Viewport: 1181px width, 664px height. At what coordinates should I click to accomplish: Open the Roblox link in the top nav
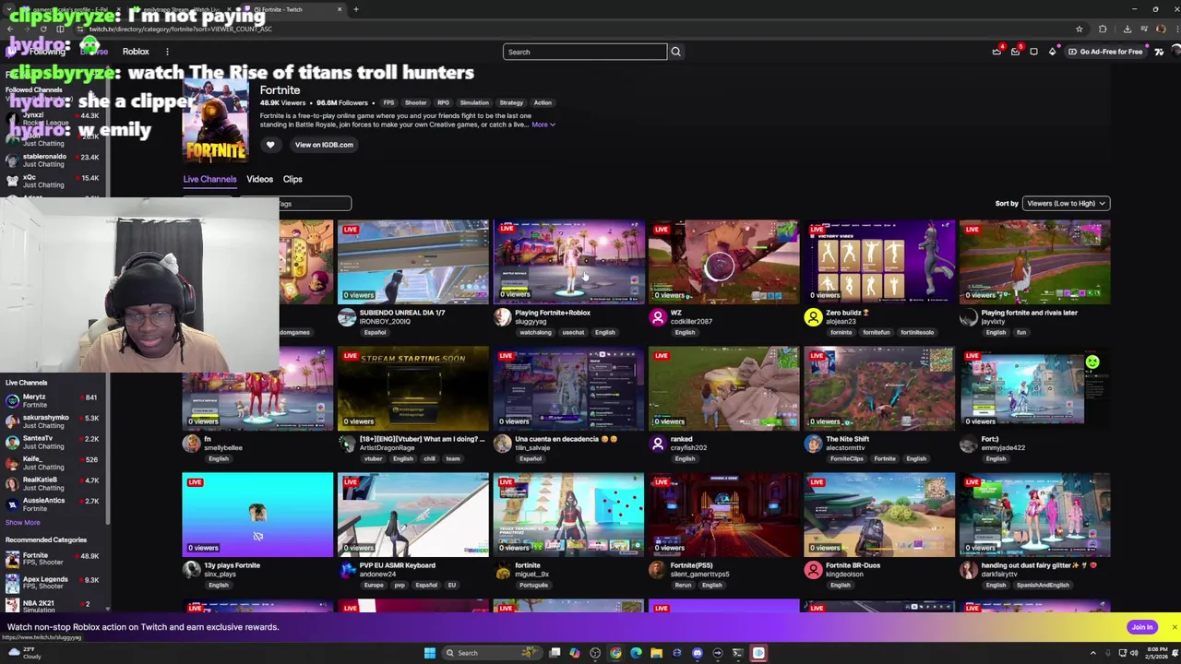136,52
